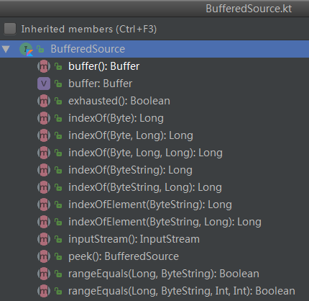Screen dimensions: 309x301
Task: Click the visibility lock icon next to BufferedSource
Action: 40,49
